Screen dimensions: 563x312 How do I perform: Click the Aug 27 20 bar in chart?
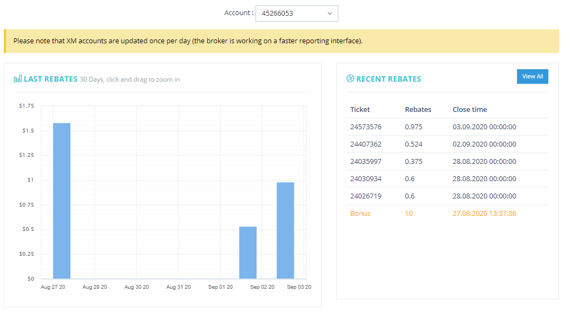tap(62, 201)
